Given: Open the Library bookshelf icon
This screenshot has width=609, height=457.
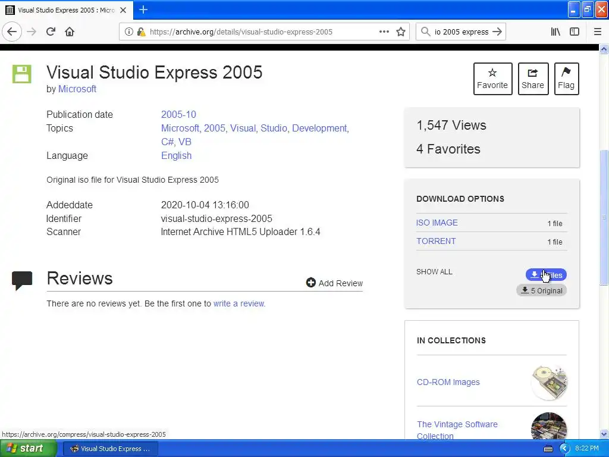Looking at the screenshot, I should coord(555,32).
